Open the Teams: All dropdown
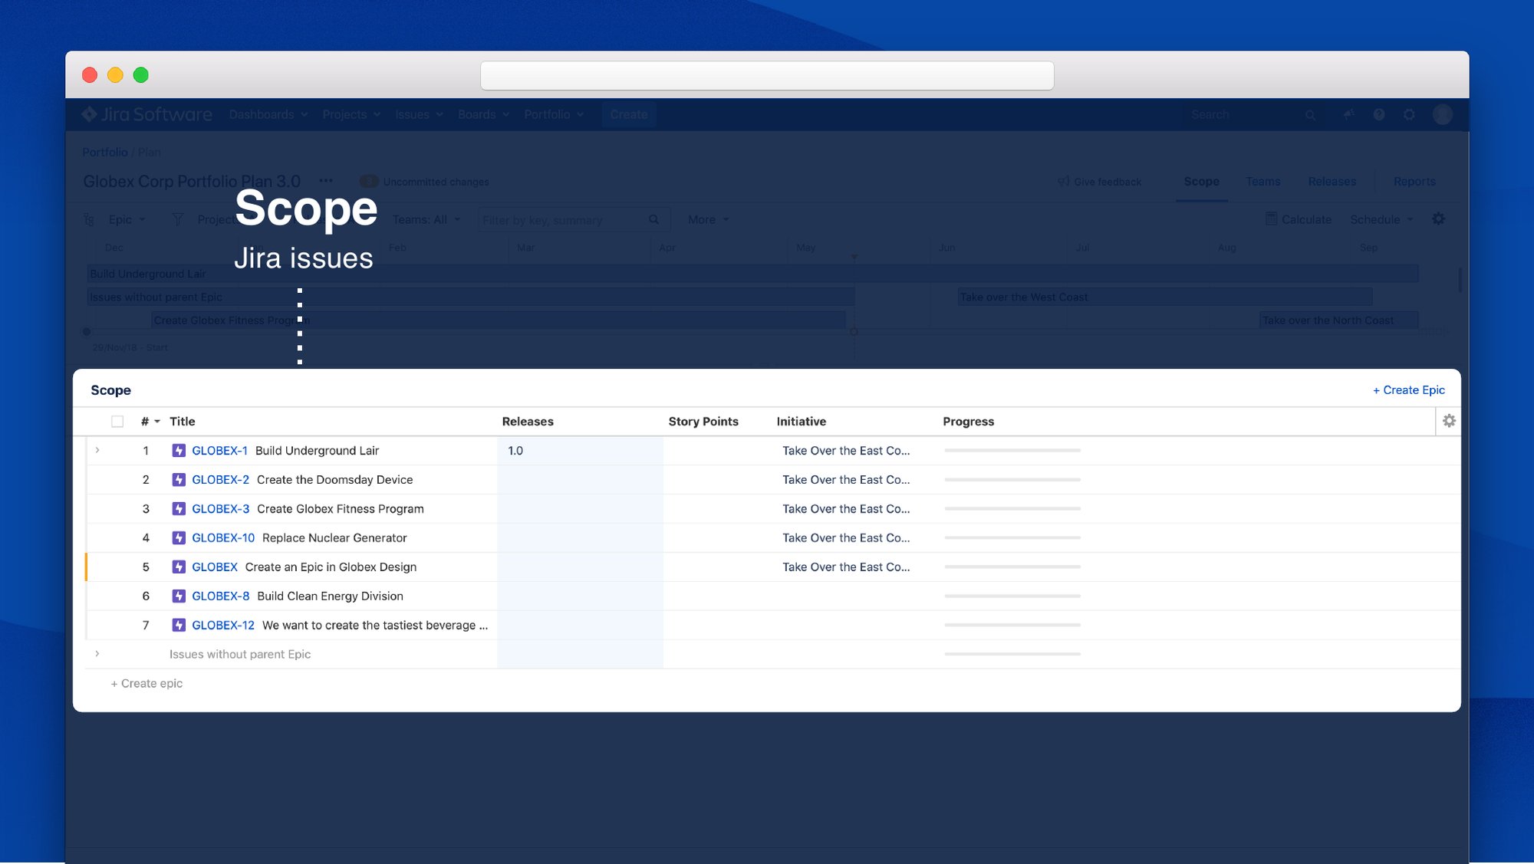The height and width of the screenshot is (864, 1534). coord(426,219)
